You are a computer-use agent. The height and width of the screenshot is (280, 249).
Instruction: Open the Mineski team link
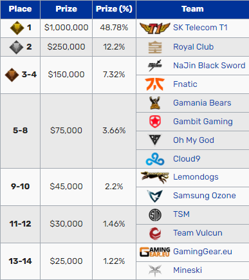coord(187,270)
